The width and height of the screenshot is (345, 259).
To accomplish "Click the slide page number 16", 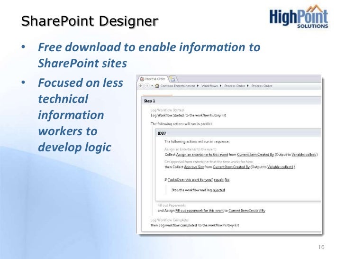I will [321, 247].
